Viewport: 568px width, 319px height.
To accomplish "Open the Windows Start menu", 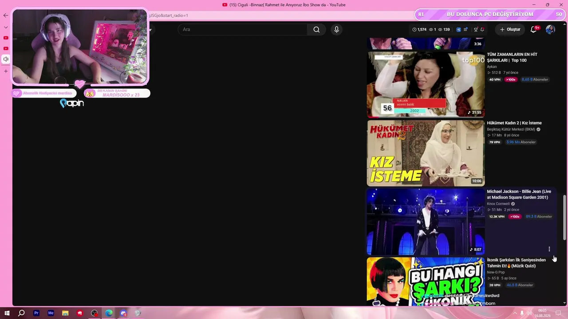I will 7,313.
